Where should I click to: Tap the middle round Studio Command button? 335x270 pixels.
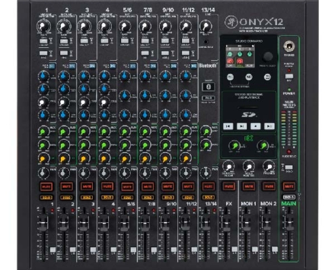click(249, 77)
